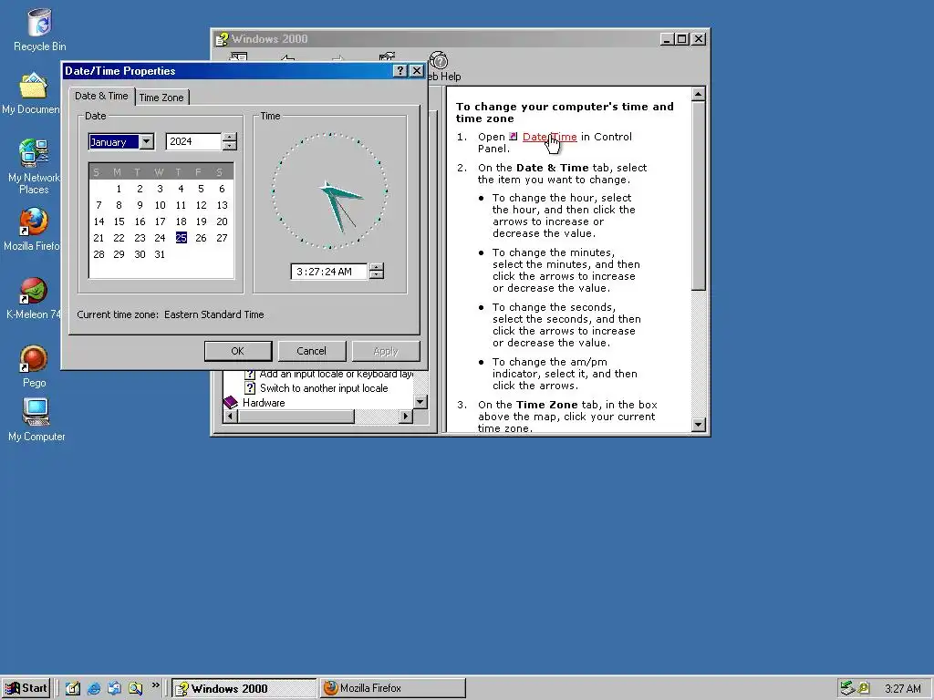Click OK in Date/Time Properties

point(238,351)
